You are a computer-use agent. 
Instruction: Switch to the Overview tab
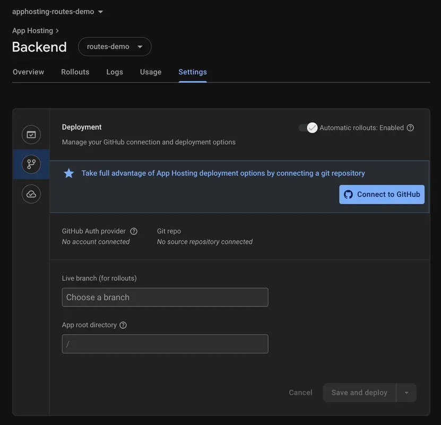point(29,72)
